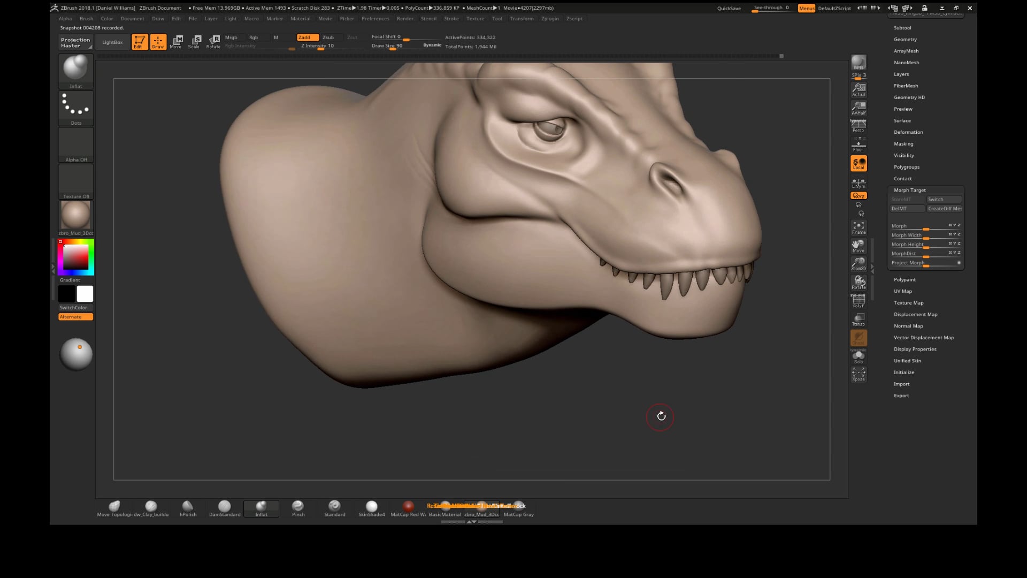Open the Brush menu

[86, 19]
